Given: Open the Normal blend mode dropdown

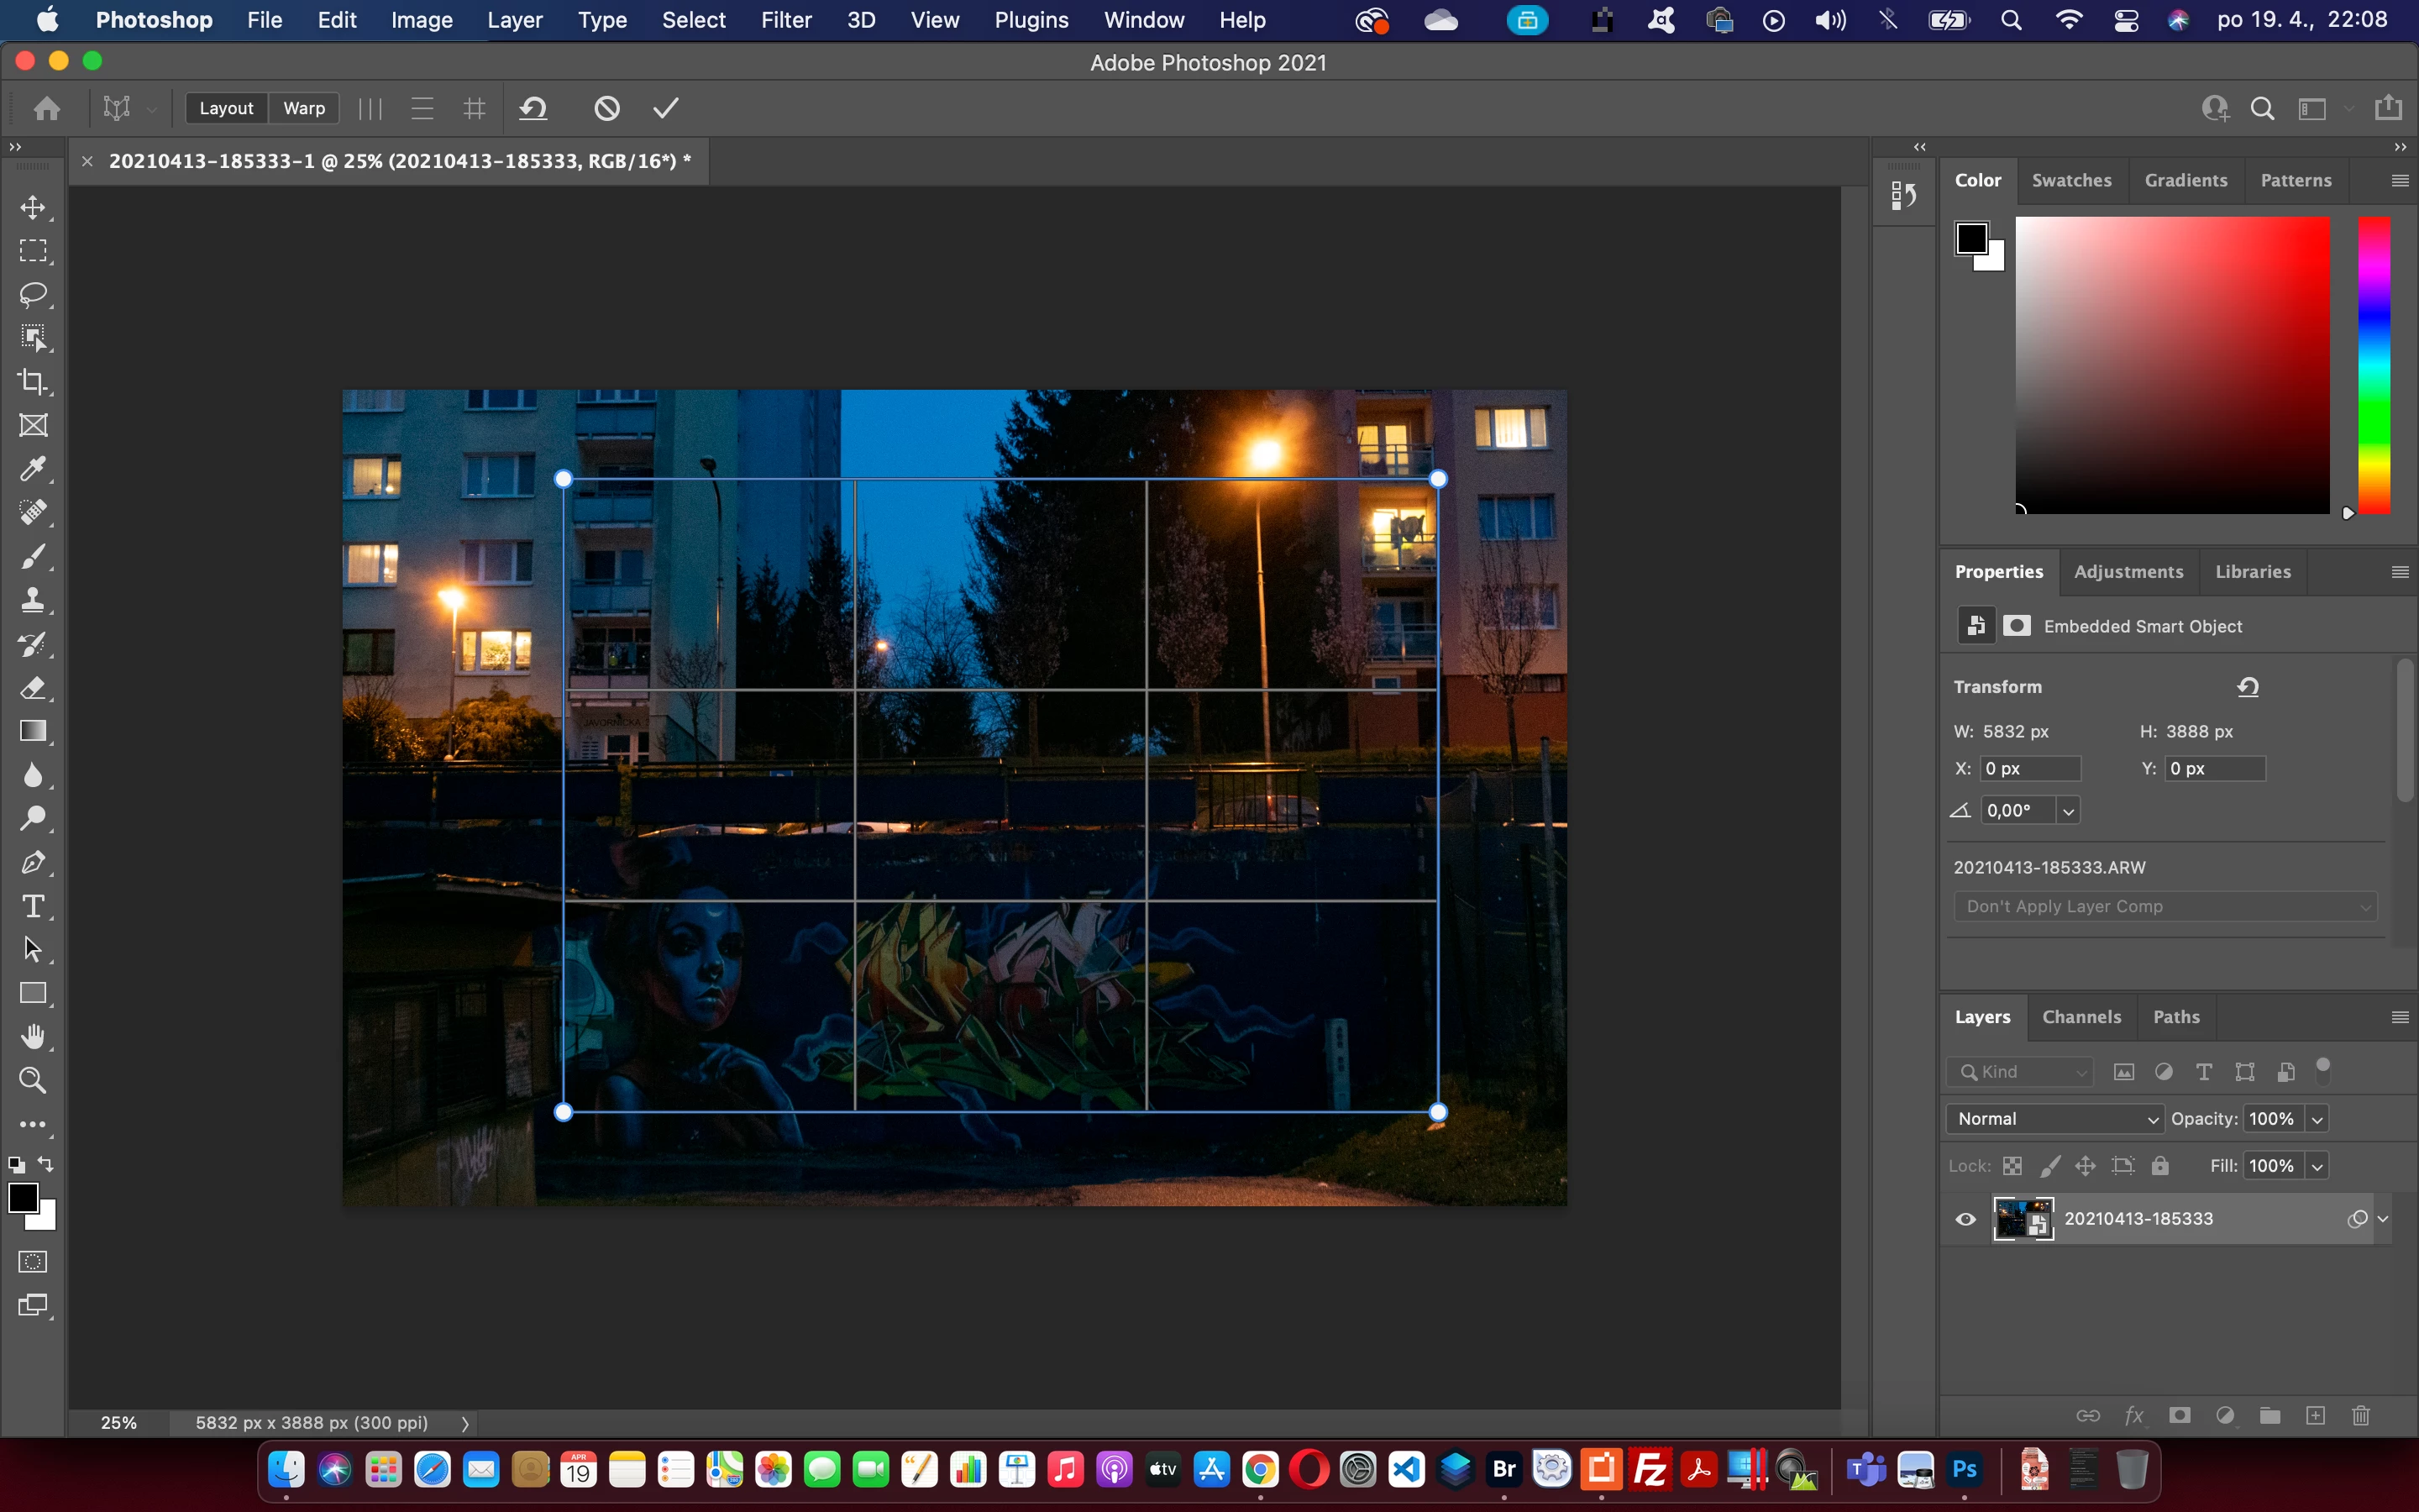Looking at the screenshot, I should (x=2055, y=1119).
